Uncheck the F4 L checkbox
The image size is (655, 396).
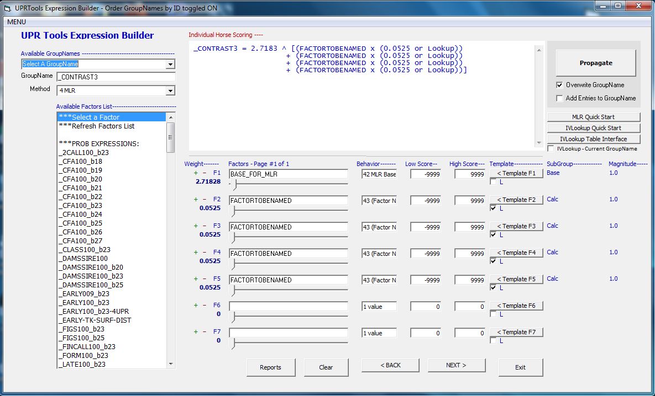tap(494, 261)
